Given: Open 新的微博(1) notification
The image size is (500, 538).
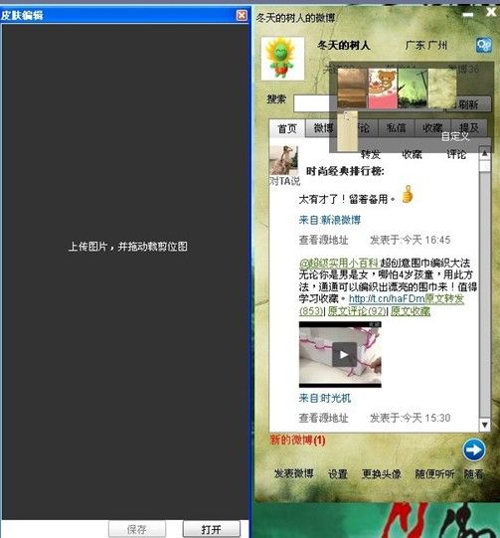Looking at the screenshot, I should [x=297, y=440].
